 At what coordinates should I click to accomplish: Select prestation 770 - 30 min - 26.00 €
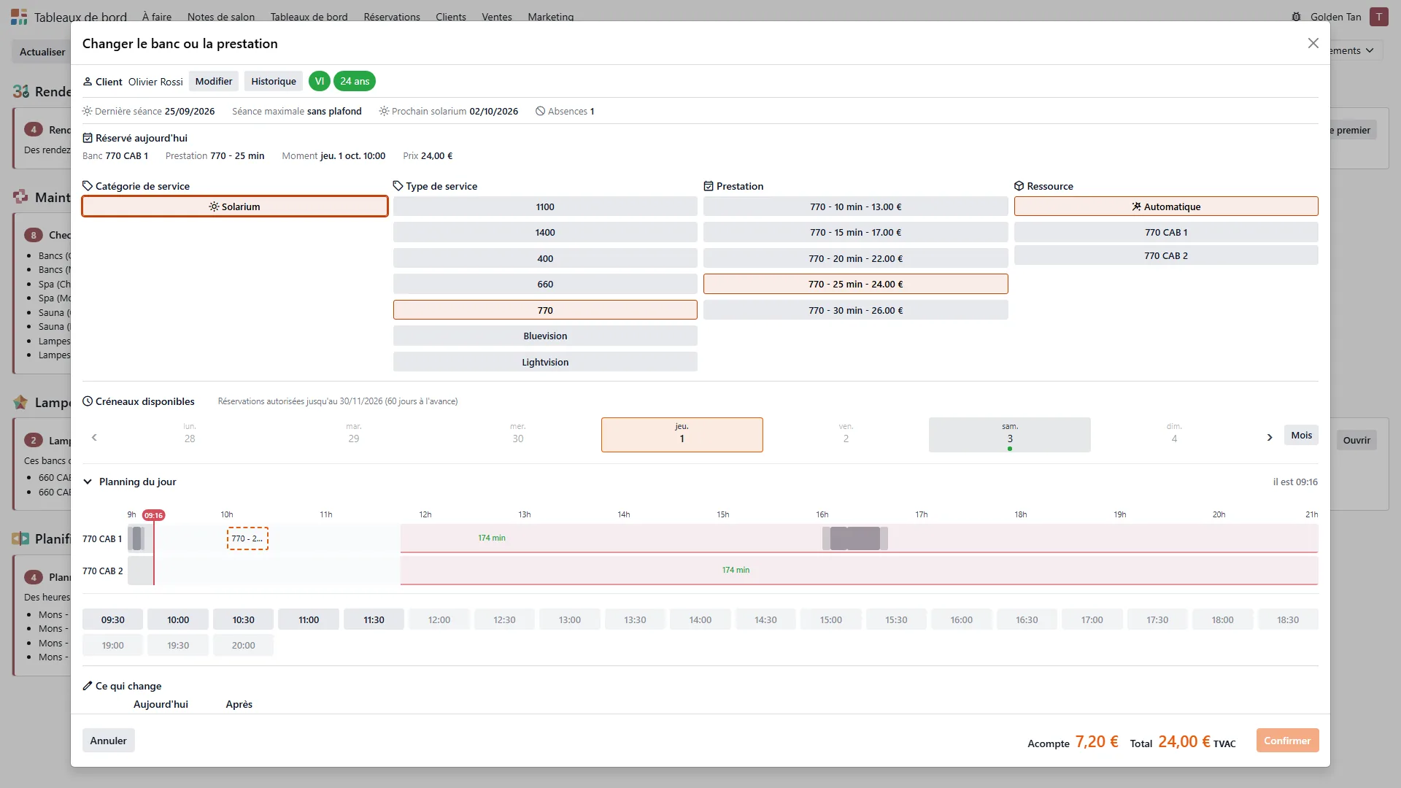(855, 310)
